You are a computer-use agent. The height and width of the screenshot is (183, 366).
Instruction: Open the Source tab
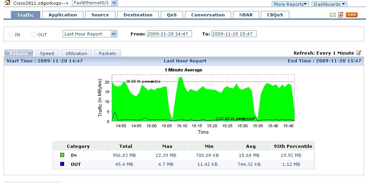click(x=100, y=15)
